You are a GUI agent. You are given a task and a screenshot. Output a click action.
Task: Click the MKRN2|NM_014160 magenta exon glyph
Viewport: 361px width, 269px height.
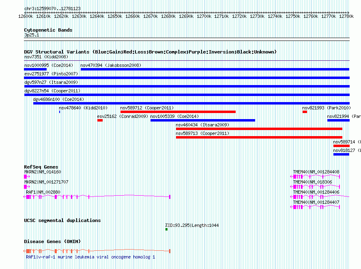(x=27, y=176)
